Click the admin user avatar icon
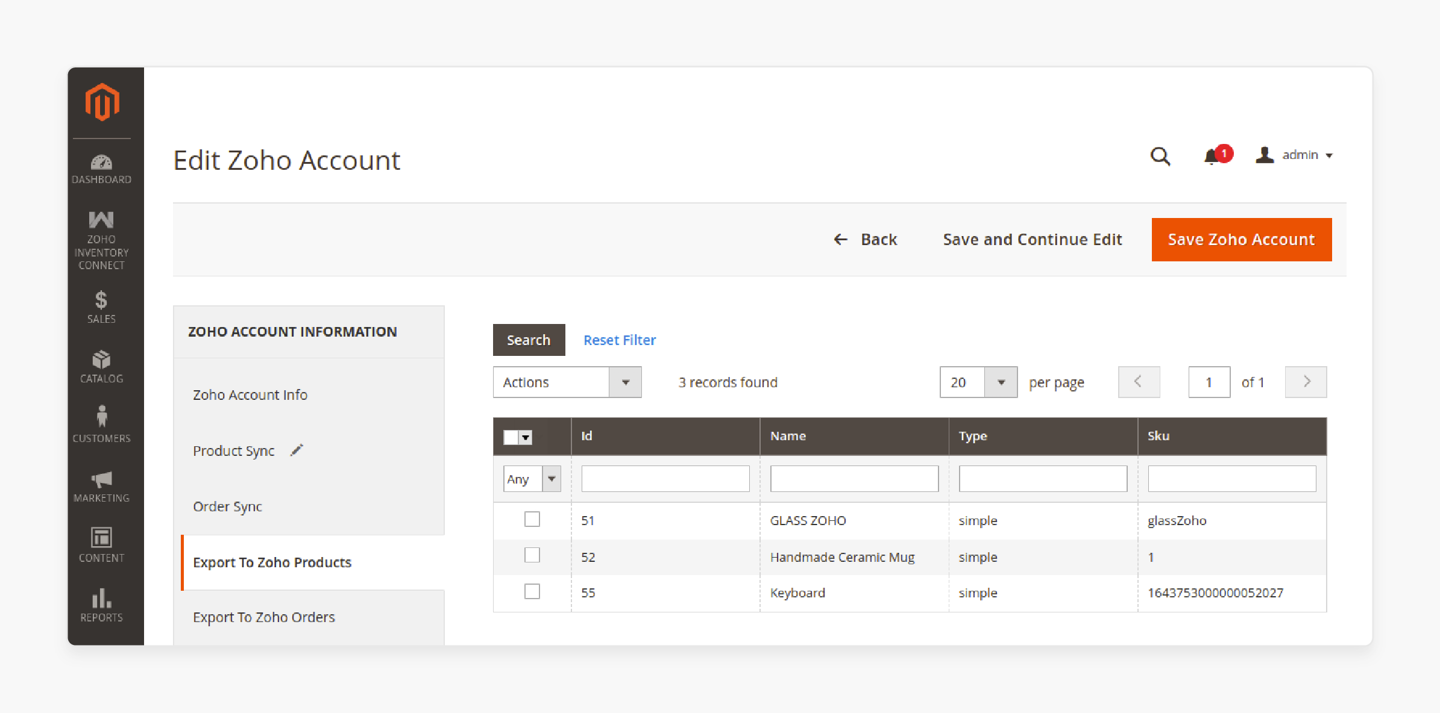Viewport: 1440px width, 713px height. point(1265,155)
